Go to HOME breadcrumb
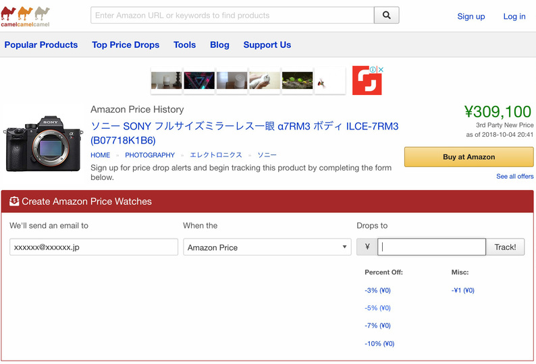 pyautogui.click(x=100, y=155)
